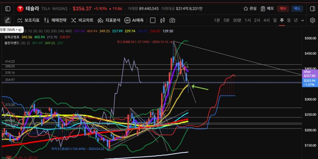Open 보조지표 indicators menu
Screen dimensions: 318x159
point(28,20)
